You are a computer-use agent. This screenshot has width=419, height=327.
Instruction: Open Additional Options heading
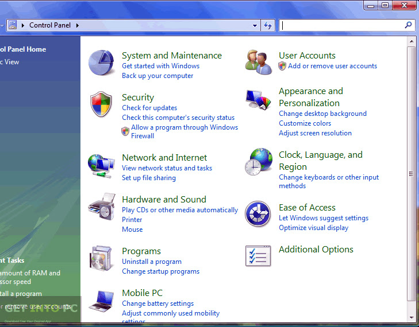pyautogui.click(x=316, y=250)
